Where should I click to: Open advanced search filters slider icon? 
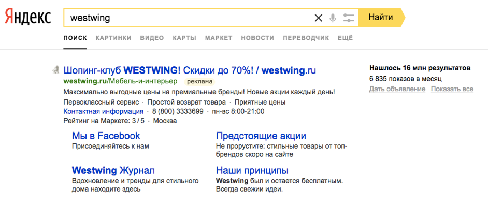[x=349, y=18]
